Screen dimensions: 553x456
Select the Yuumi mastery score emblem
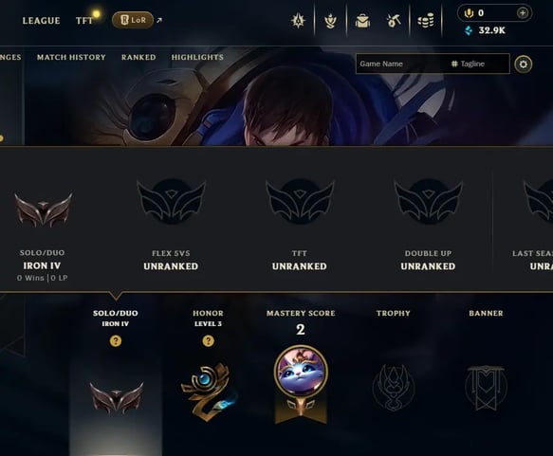(x=301, y=385)
